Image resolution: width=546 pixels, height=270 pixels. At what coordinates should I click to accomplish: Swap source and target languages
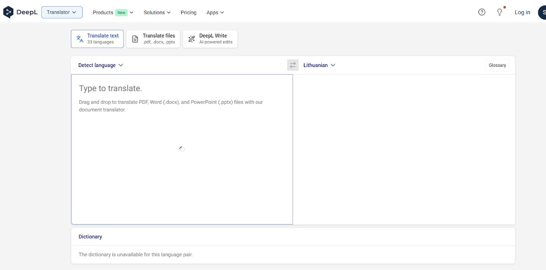tap(293, 65)
